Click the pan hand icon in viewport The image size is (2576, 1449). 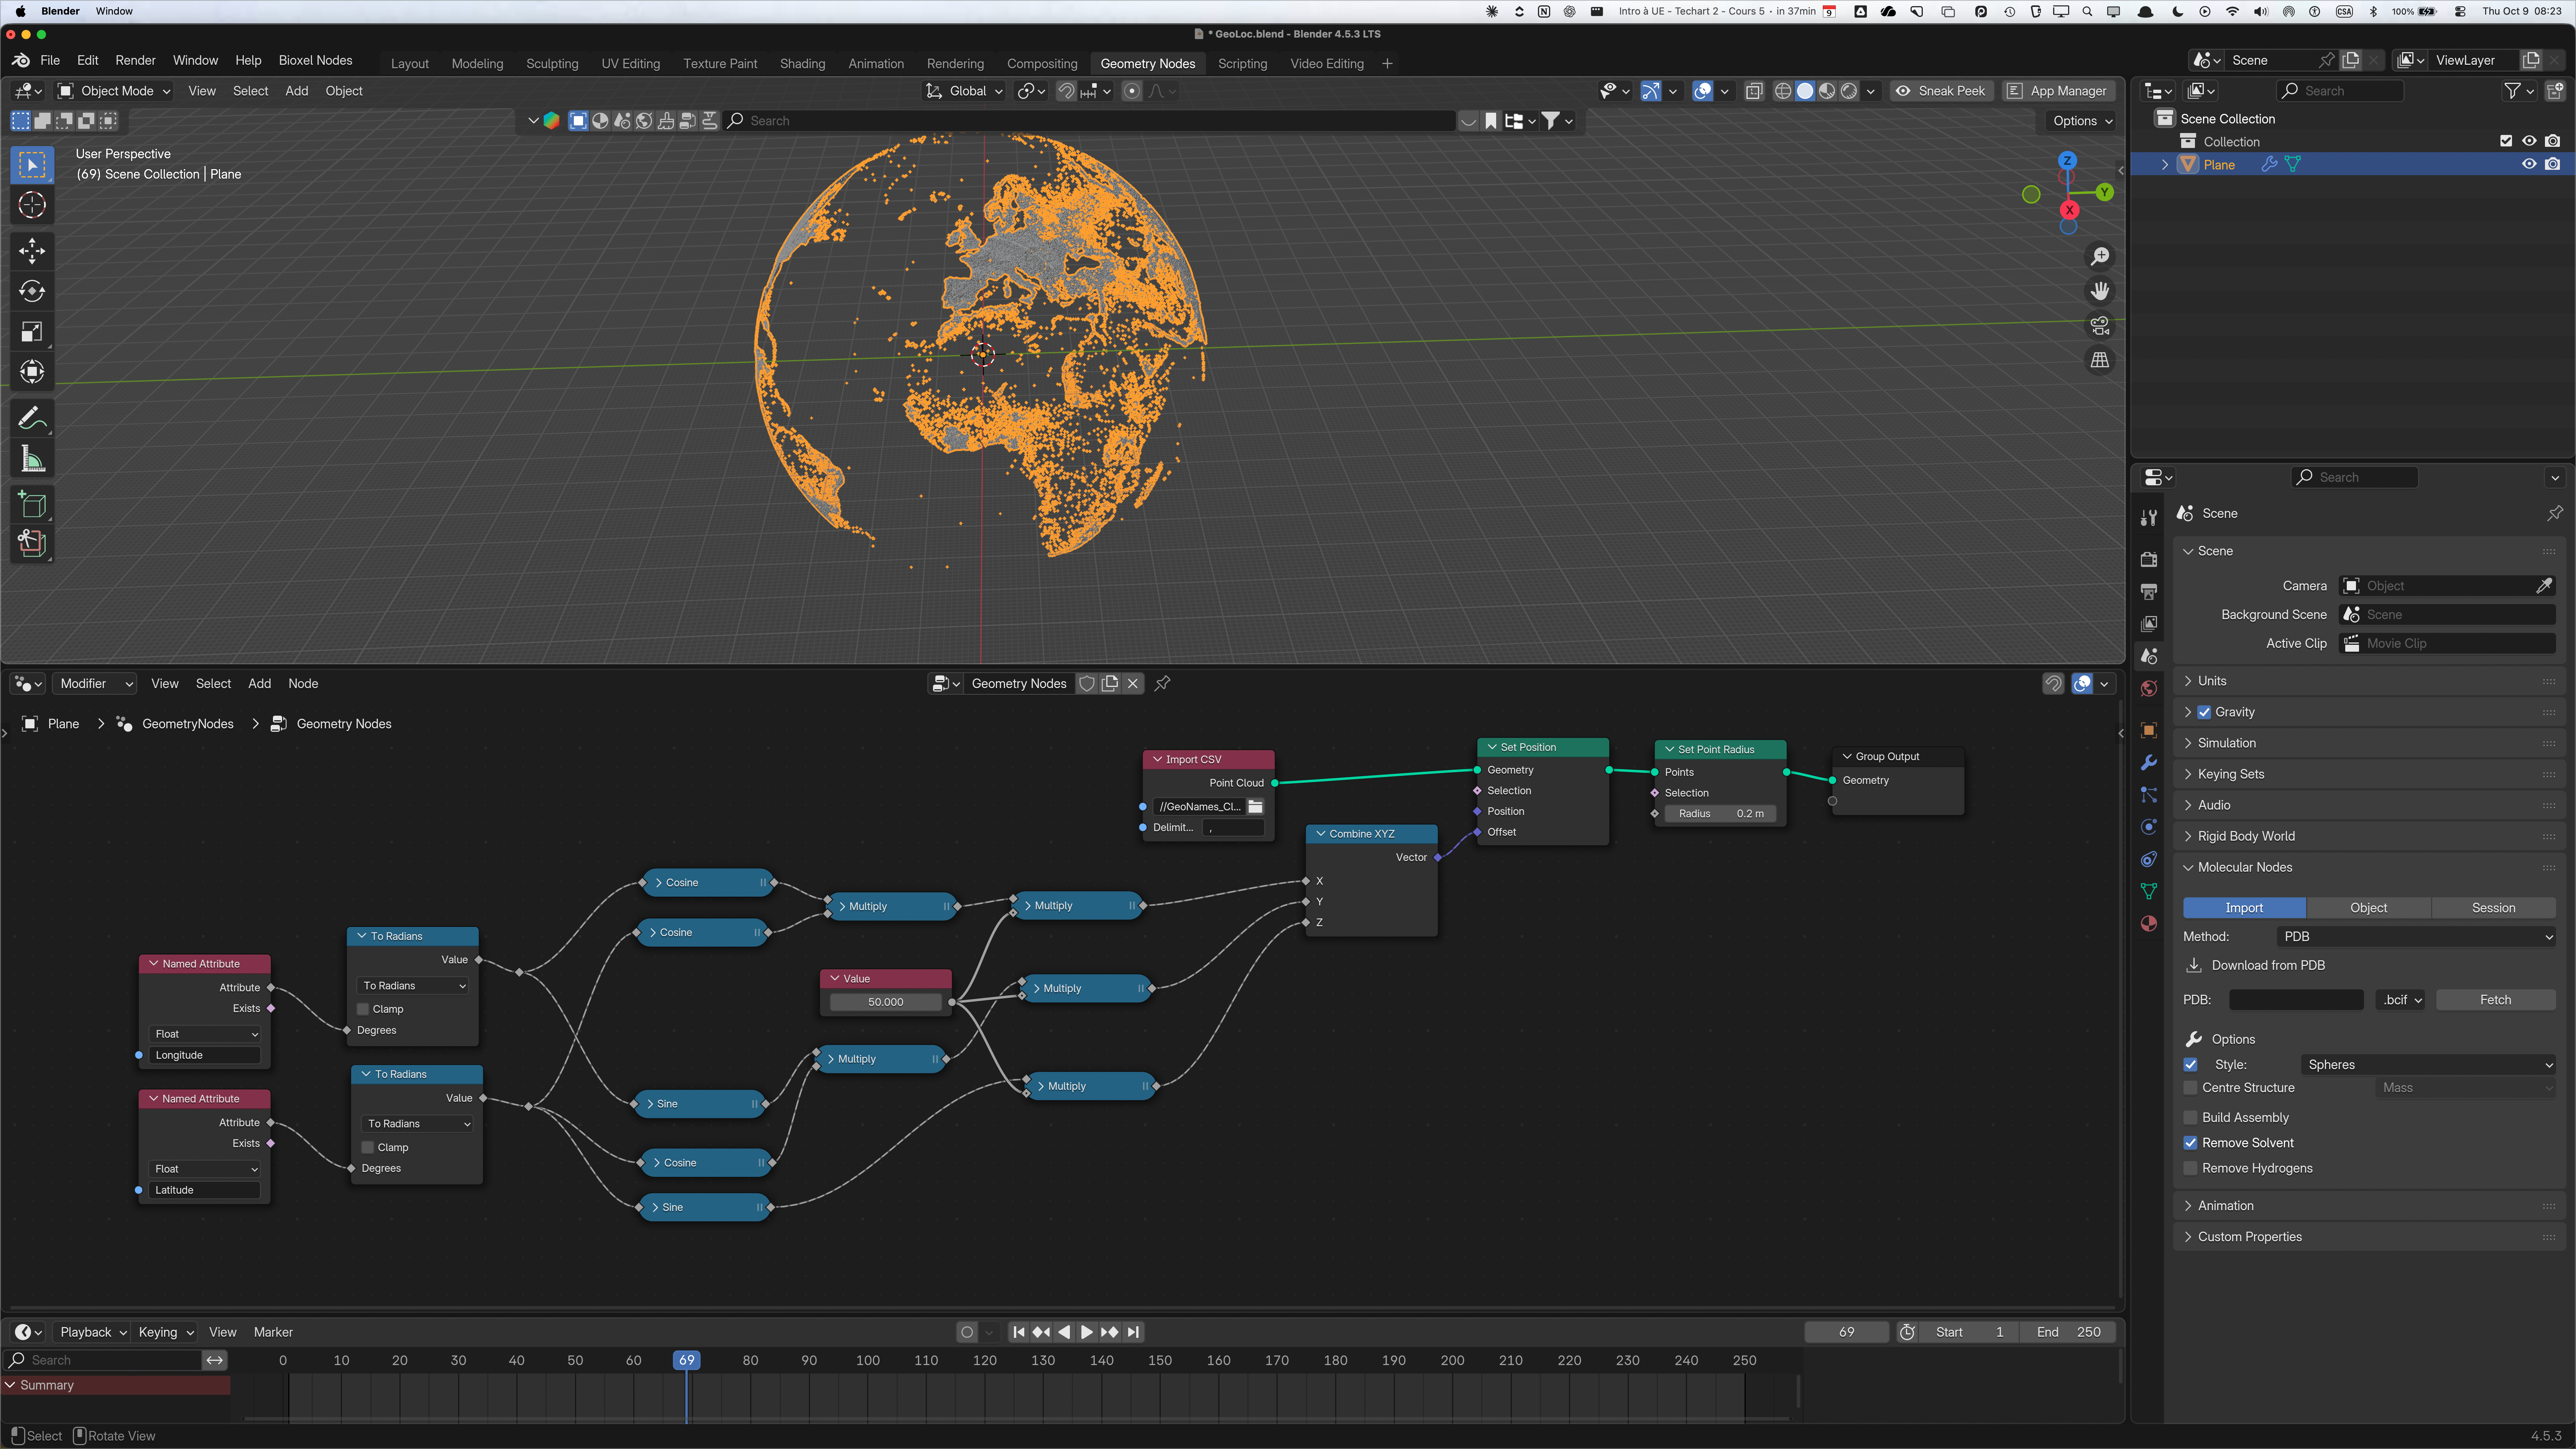(x=2100, y=291)
